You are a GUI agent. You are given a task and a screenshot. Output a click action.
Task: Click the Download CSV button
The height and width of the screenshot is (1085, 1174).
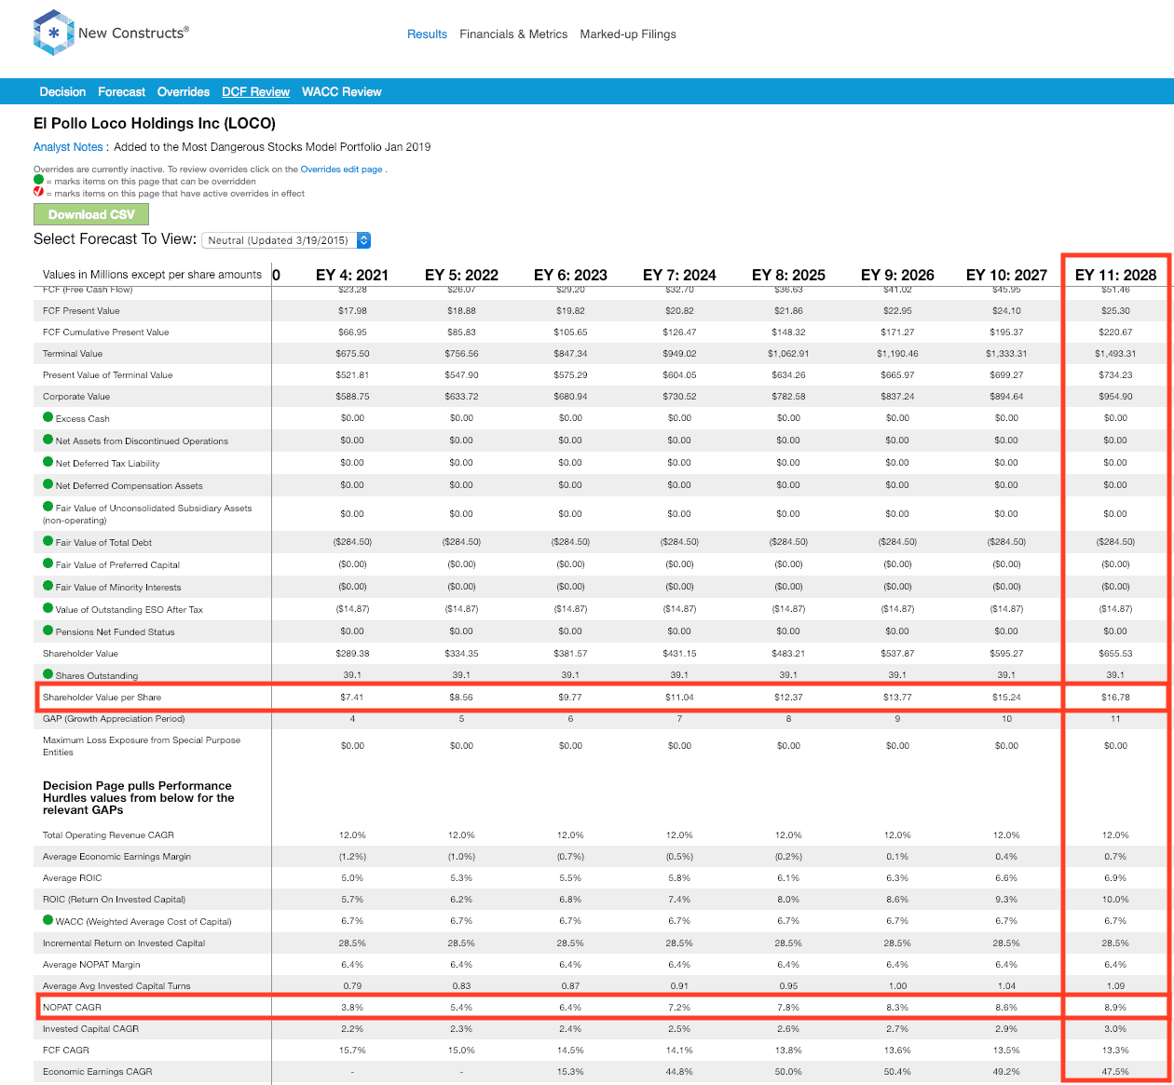coord(91,214)
